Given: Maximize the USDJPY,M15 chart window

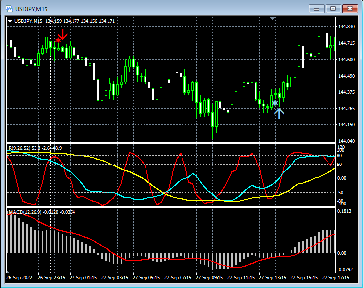Looking at the screenshot, I should (x=333, y=9).
